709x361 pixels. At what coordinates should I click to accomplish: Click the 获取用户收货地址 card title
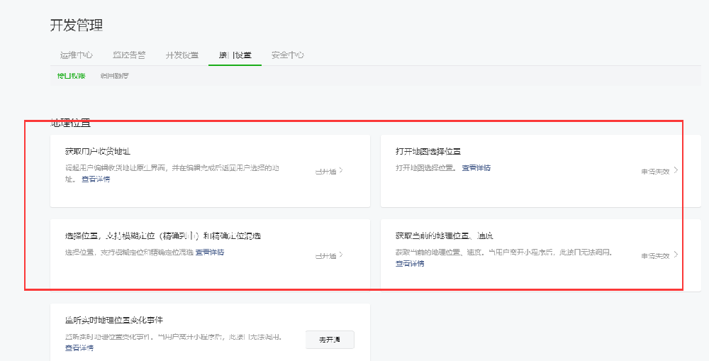(x=98, y=151)
